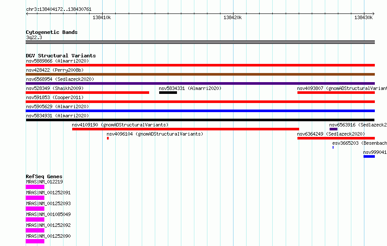Open the nsv591853 (Cooper2011) label
Screen dimensions: 387x246
point(55,97)
